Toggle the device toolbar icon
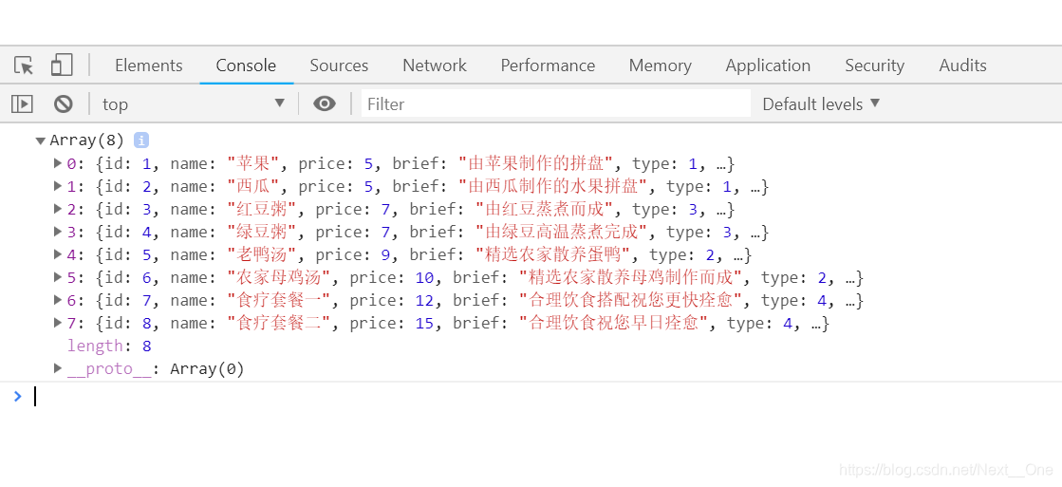This screenshot has height=487, width=1062. (x=62, y=65)
